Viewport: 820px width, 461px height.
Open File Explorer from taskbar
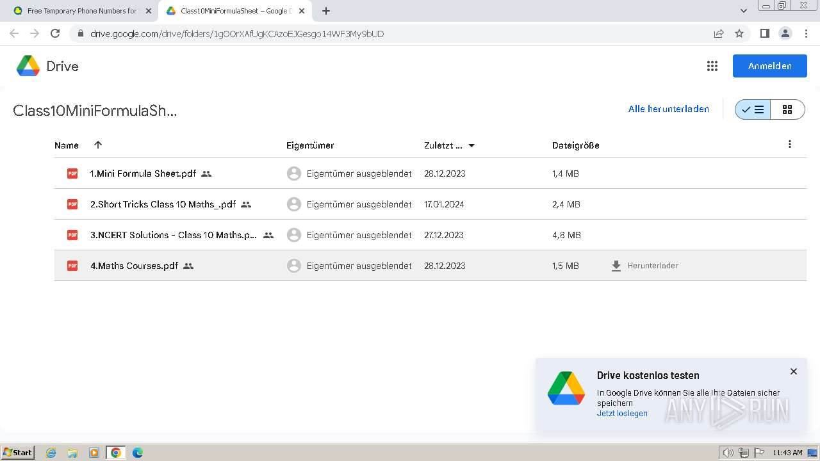click(x=72, y=453)
